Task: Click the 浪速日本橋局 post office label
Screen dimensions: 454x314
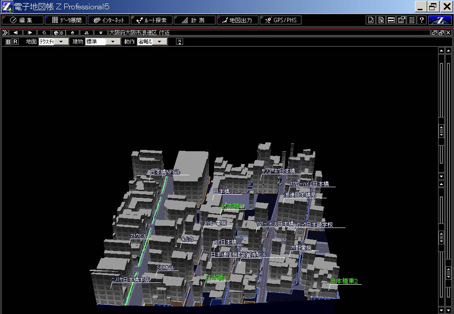Action: [x=300, y=195]
